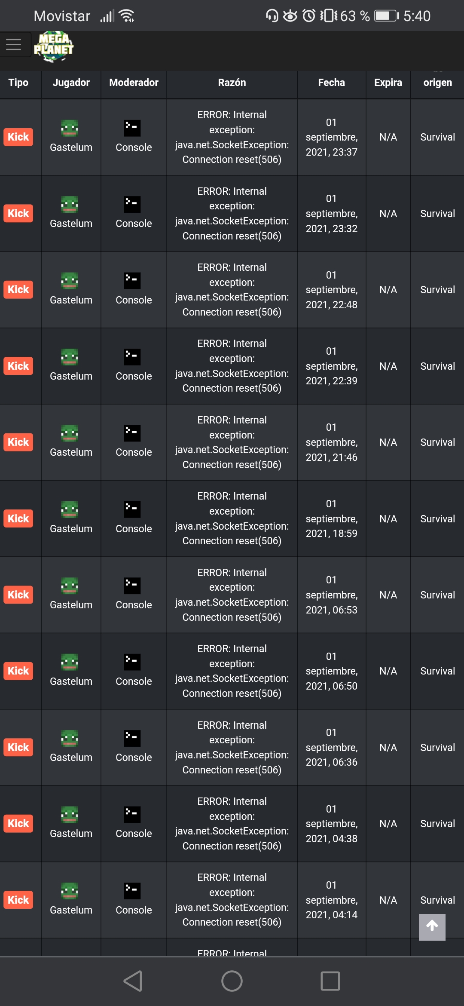Click the Razón column header
This screenshot has height=1006, width=464.
pyautogui.click(x=232, y=83)
